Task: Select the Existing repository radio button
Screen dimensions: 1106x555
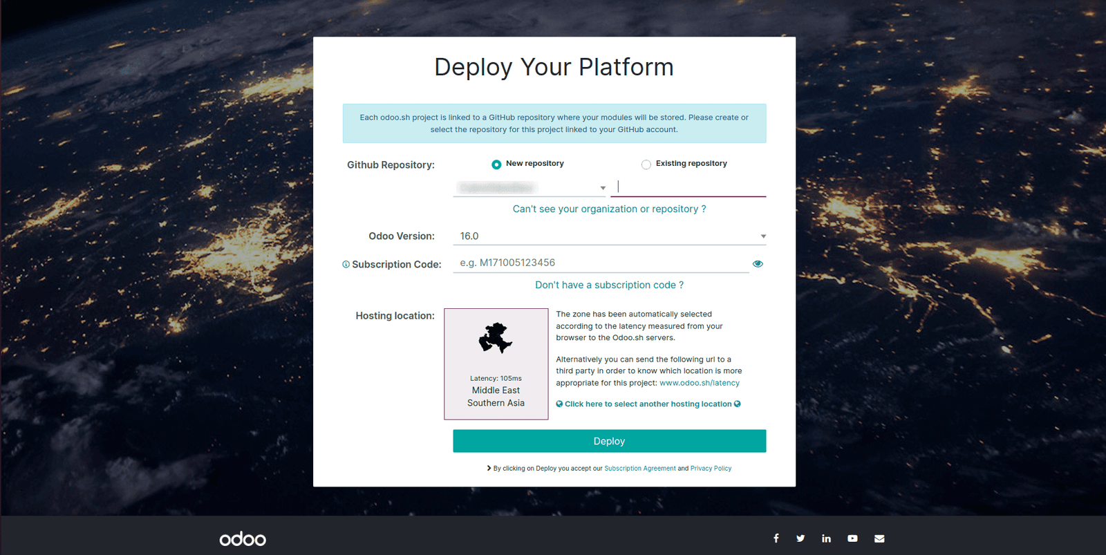Action: 646,164
